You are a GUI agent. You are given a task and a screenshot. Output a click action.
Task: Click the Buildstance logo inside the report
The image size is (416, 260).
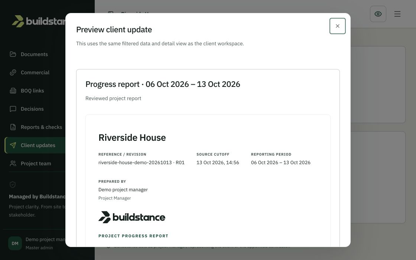(132, 217)
